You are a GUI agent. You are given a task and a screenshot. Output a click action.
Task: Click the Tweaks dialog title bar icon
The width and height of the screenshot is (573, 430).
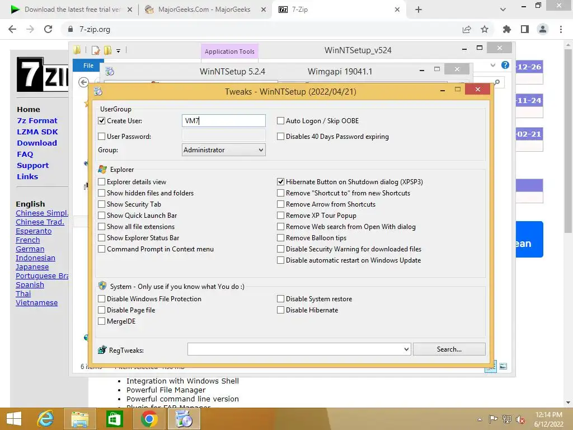[x=98, y=91]
